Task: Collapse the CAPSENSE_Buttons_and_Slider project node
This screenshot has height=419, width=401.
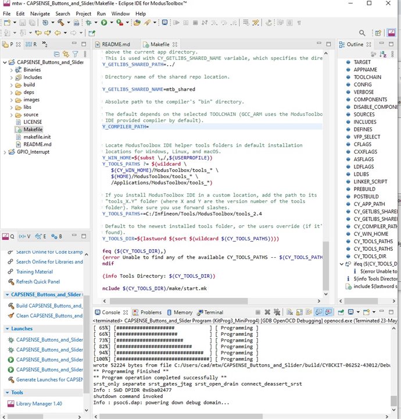Action: point(4,62)
